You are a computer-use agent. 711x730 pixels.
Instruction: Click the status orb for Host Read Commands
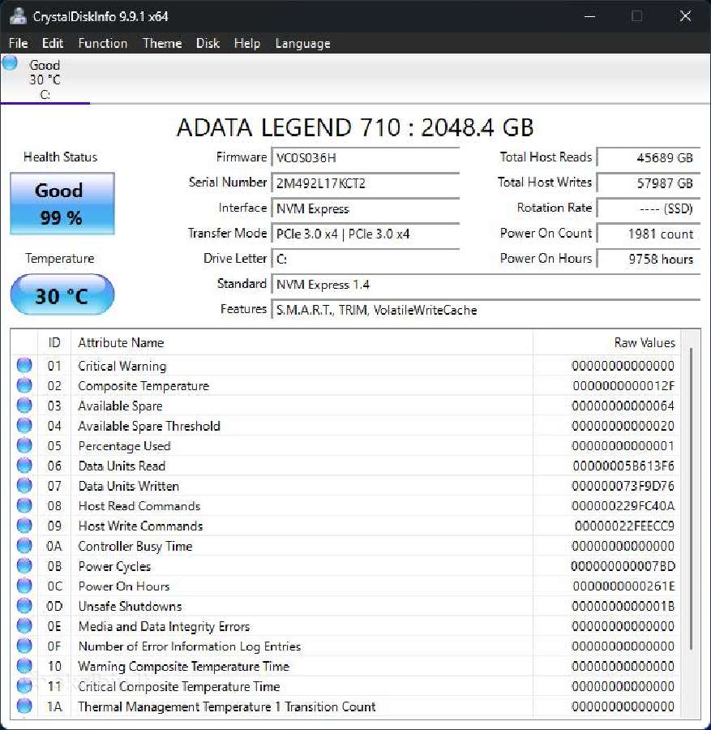click(24, 505)
